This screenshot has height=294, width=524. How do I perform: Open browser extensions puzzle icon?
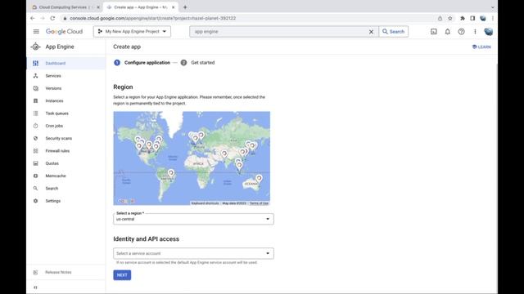pyautogui.click(x=462, y=18)
